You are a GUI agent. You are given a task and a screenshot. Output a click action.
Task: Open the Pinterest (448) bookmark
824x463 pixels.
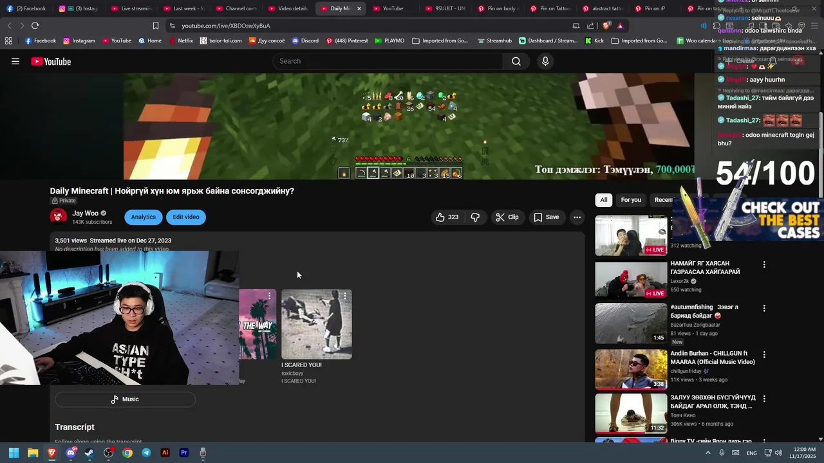[347, 41]
